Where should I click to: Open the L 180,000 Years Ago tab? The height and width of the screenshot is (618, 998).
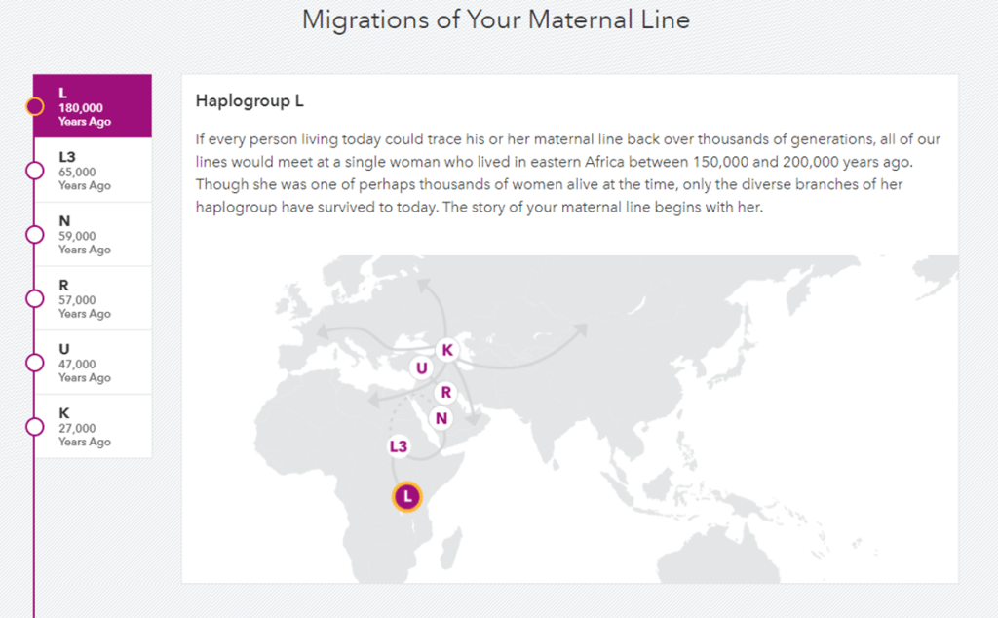[93, 106]
